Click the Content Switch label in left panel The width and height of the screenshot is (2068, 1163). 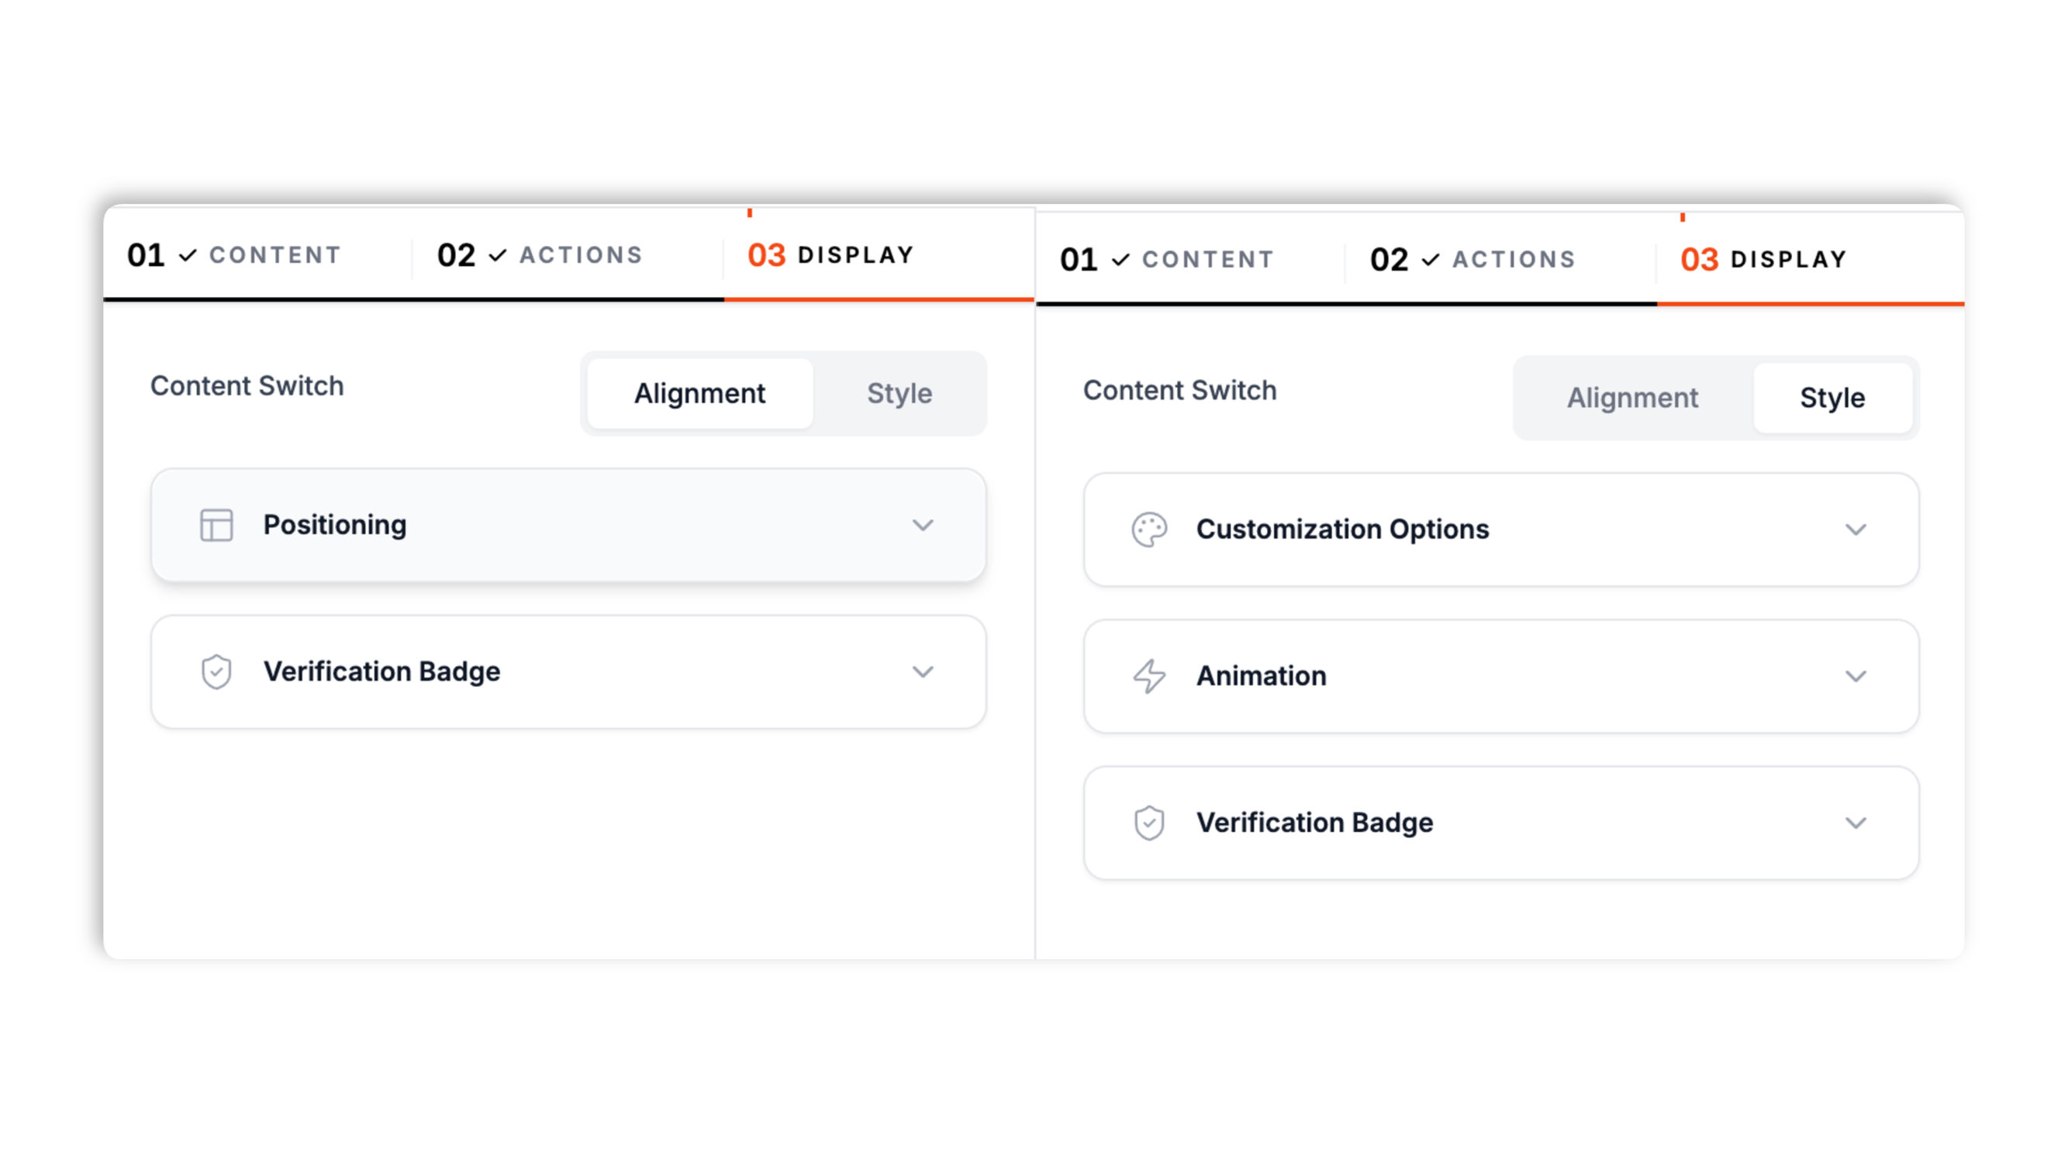tap(247, 386)
